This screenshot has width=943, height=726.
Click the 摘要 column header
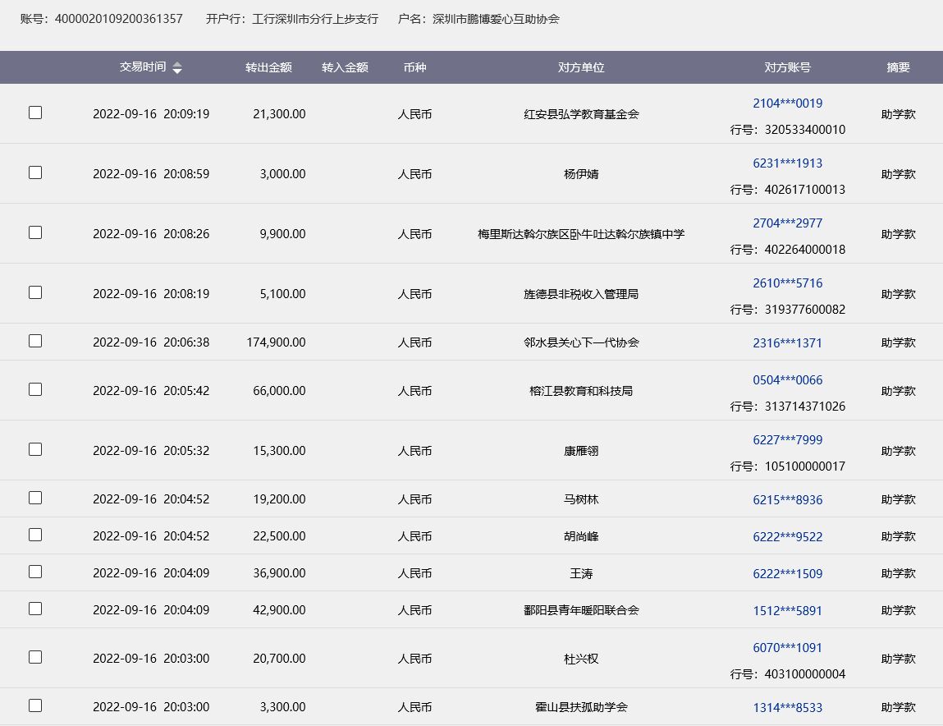tap(898, 68)
